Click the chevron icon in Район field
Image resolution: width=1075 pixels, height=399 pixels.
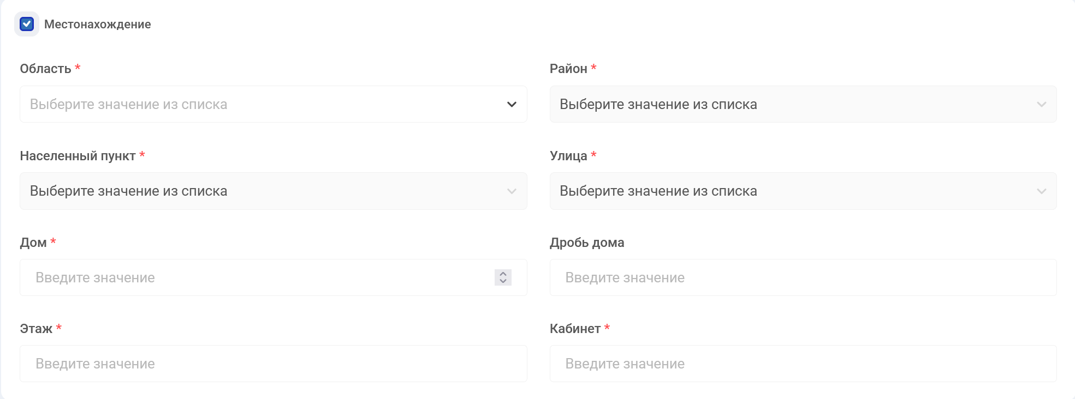(x=1041, y=104)
